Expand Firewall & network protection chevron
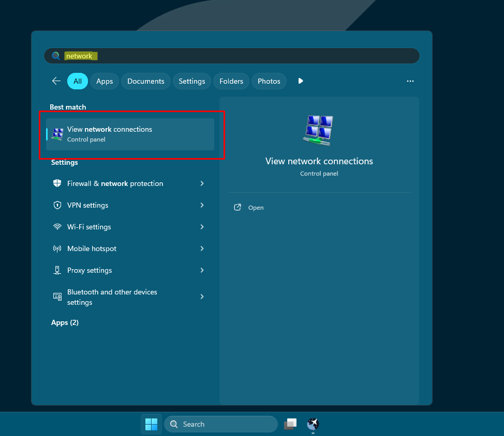The width and height of the screenshot is (504, 436). [x=202, y=183]
